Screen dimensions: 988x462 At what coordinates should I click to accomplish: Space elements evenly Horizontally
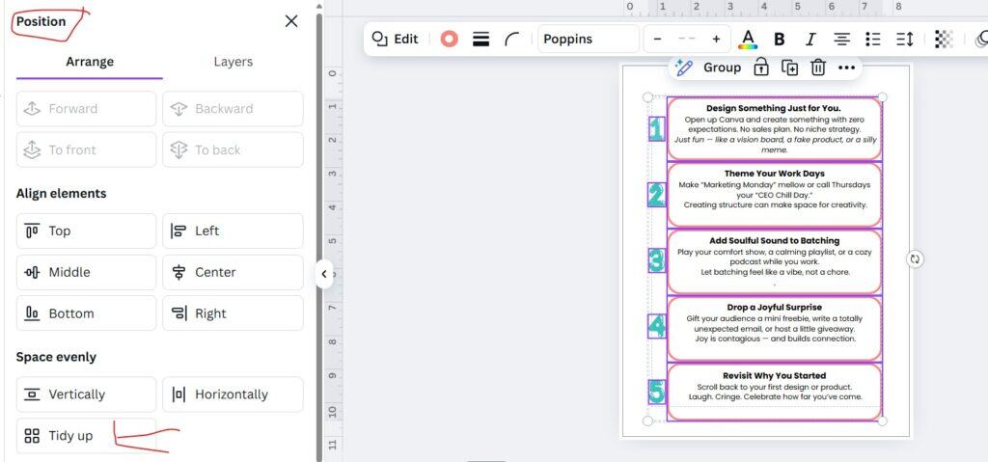tap(233, 394)
